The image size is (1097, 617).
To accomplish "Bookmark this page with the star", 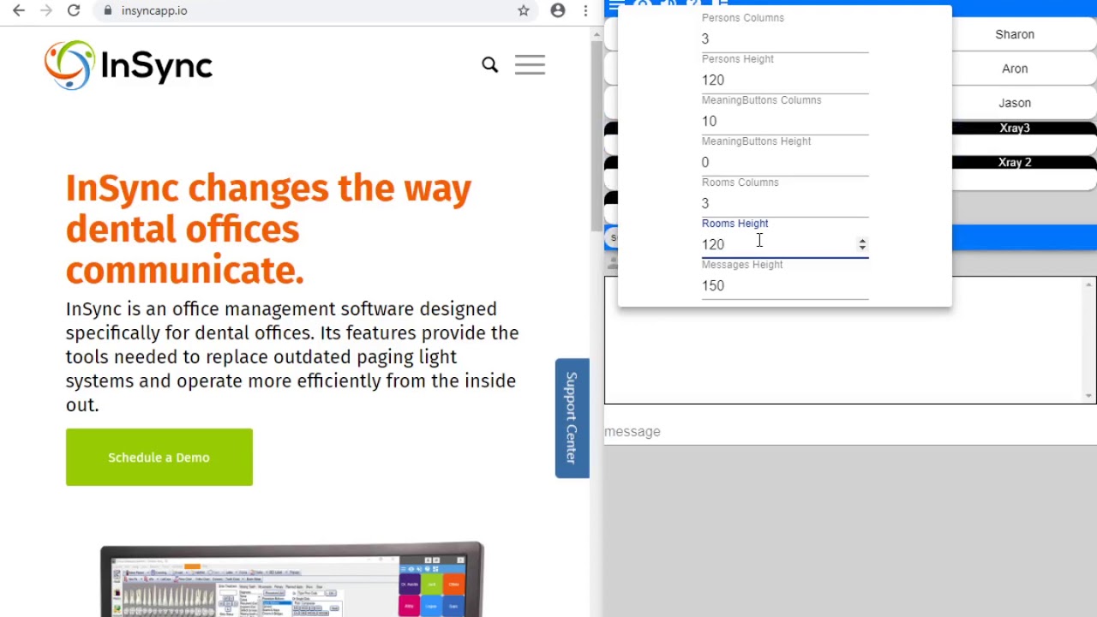I will coord(524,10).
